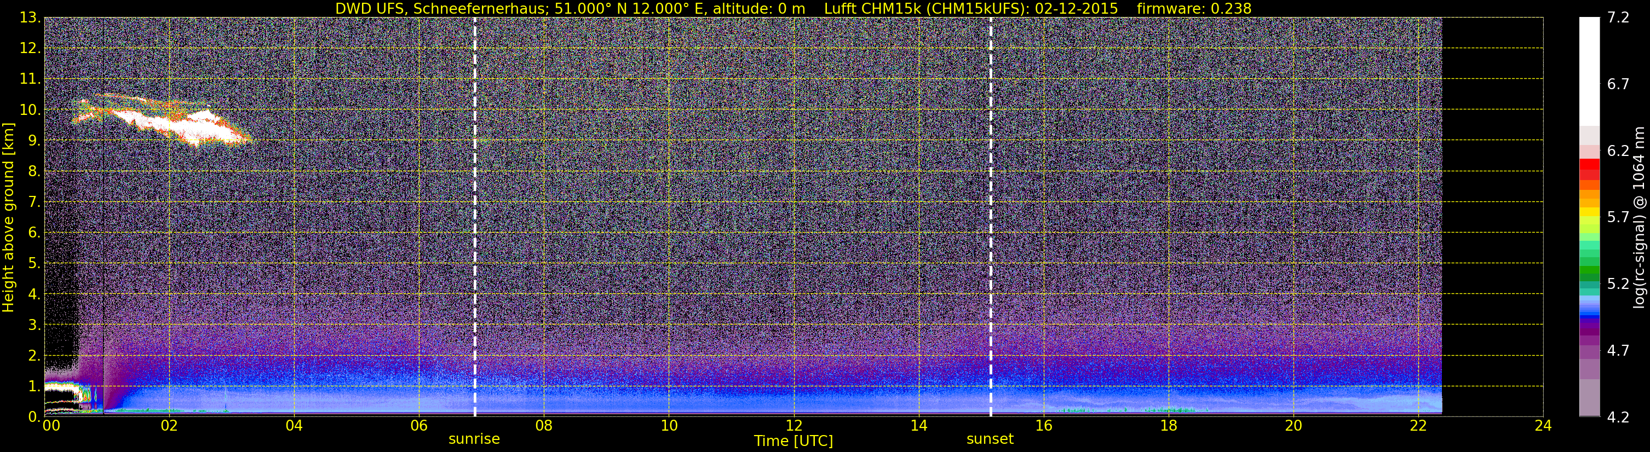Click the 'Time [UTC]' axis label
The image size is (1650, 452).
[x=794, y=441]
